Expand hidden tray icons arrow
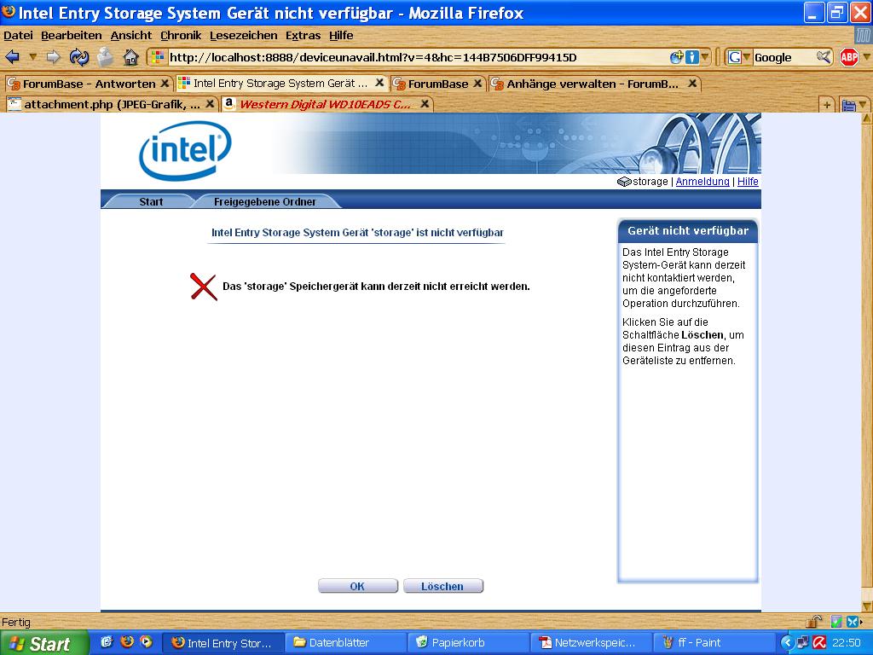873x655 pixels. [787, 642]
